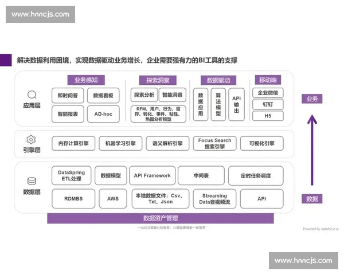
Task: Select the 数据驱动 purple header
Action: (x=218, y=80)
